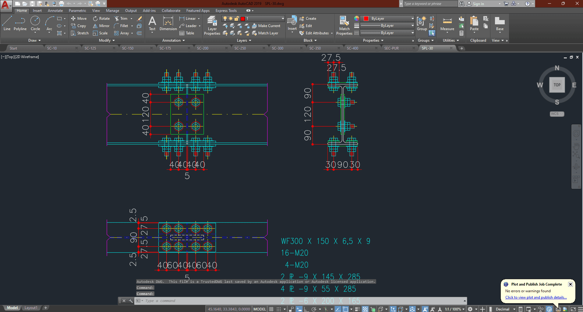Toggle Ortho mode in status bar
The height and width of the screenshot is (312, 583).
(306, 309)
